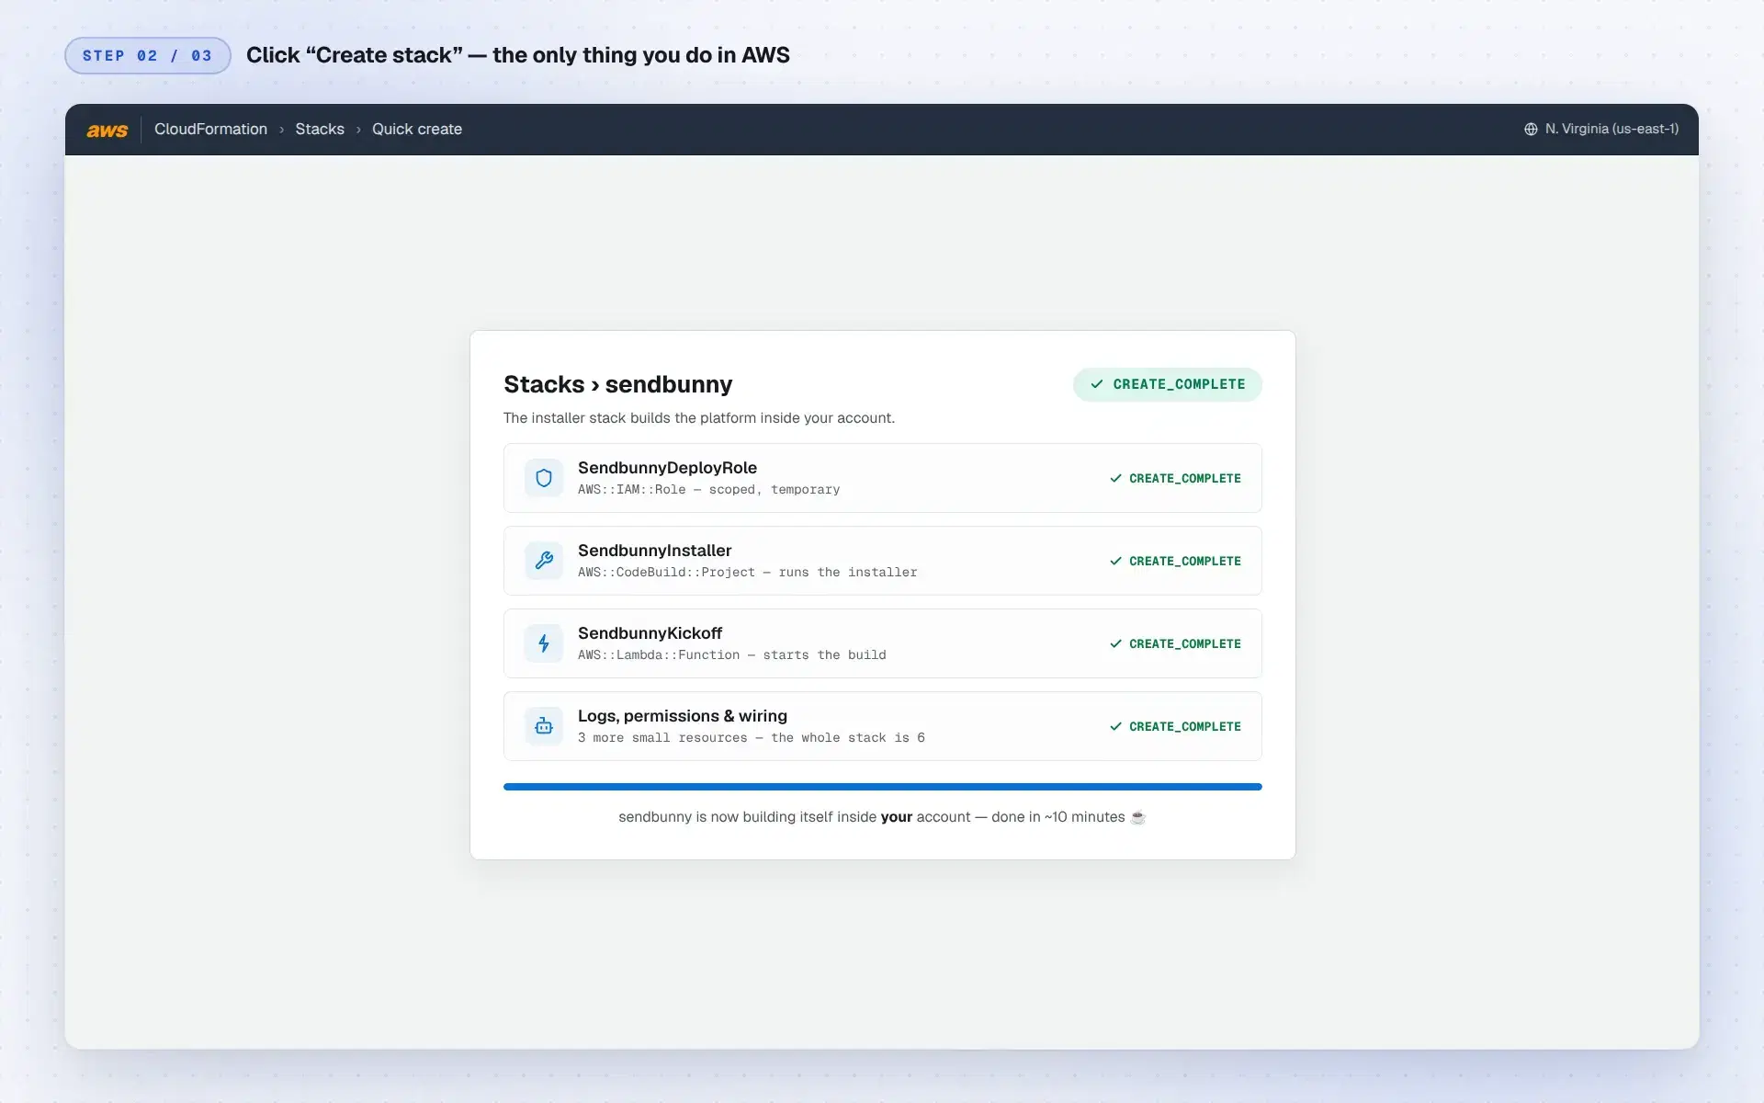This screenshot has height=1103, width=1764.
Task: Click the lightning bolt icon for SendbunnyKickoff
Action: click(x=544, y=643)
